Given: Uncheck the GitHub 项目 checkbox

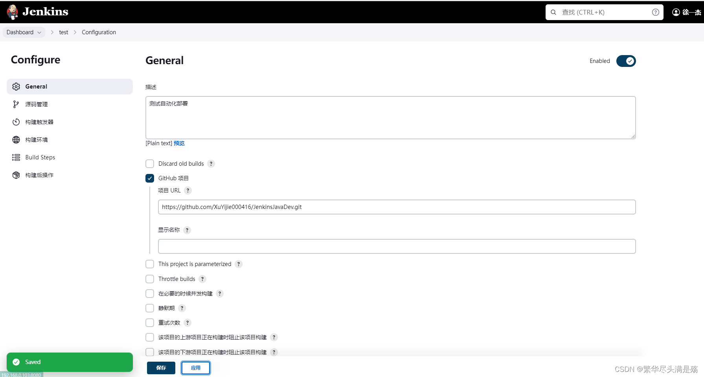Looking at the screenshot, I should tap(150, 178).
